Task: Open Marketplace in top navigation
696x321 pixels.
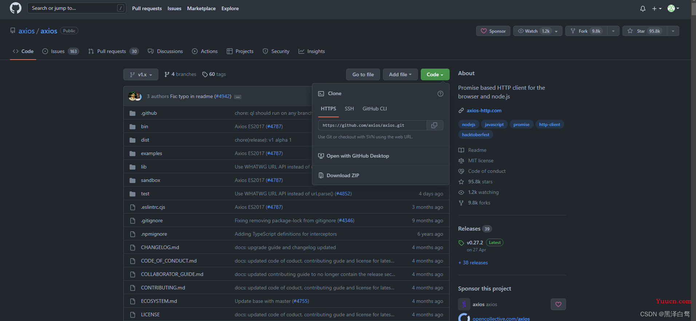Action: pos(201,8)
